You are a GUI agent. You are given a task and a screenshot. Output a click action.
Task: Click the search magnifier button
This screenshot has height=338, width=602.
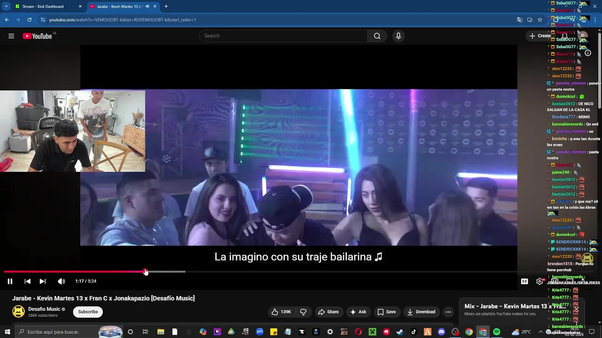tap(377, 36)
